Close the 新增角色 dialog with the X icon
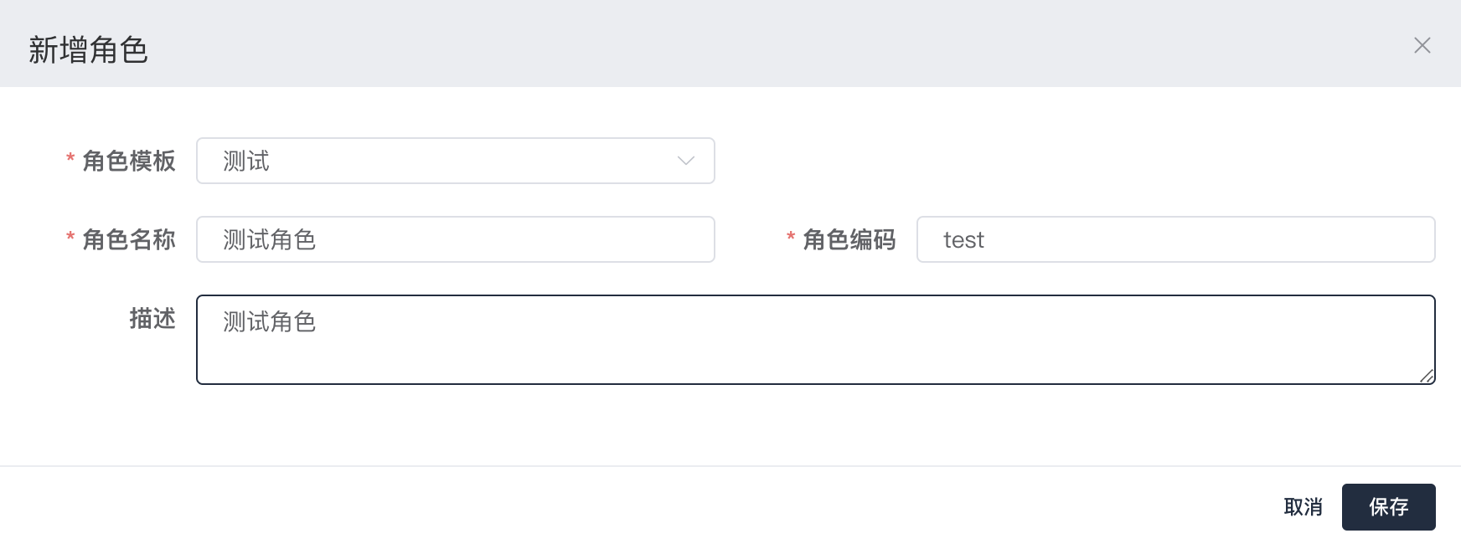 point(1422,45)
